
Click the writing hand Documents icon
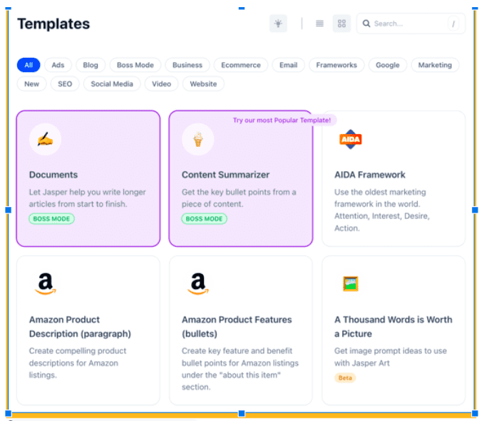[x=45, y=139]
